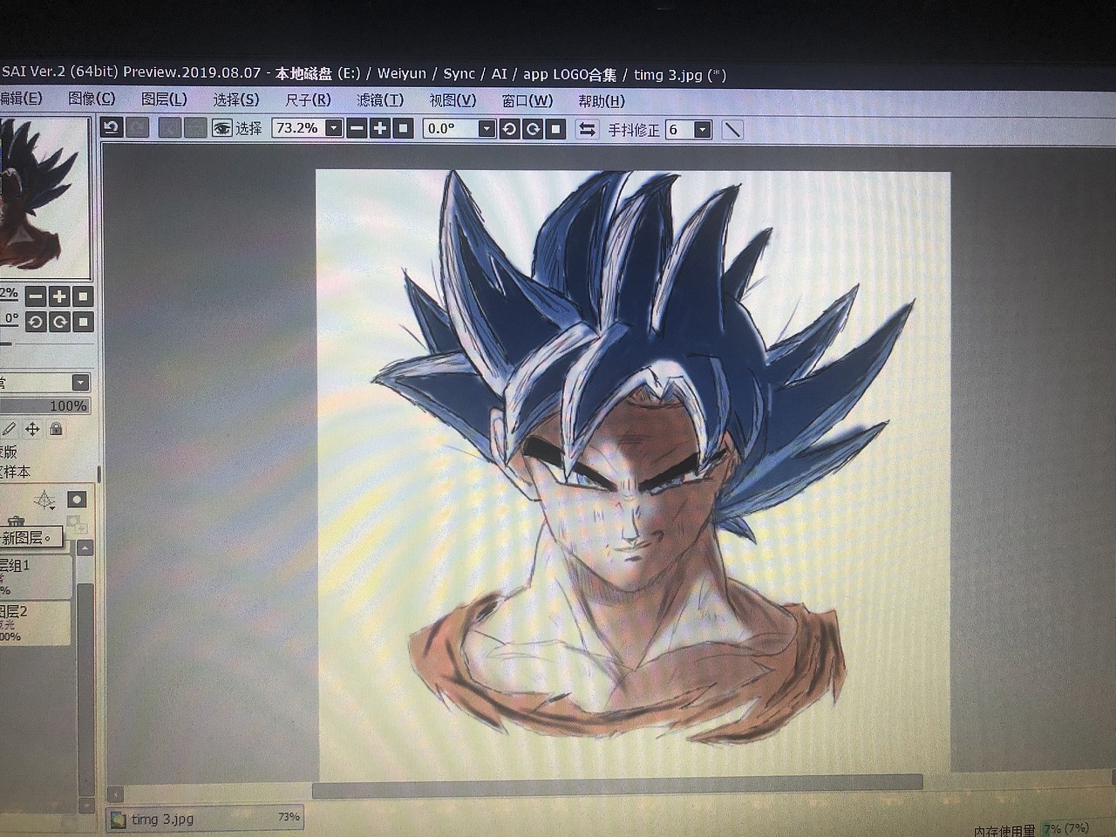The height and width of the screenshot is (837, 1116).
Task: Zoom in with the toolbar plus button
Action: tap(379, 128)
